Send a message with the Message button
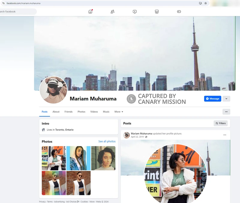The height and width of the screenshot is (203, 240). [x=213, y=99]
